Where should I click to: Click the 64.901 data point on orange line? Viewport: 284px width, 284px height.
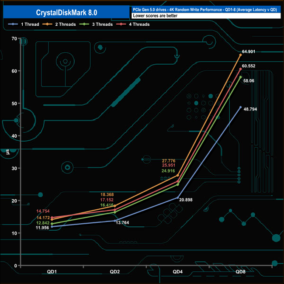(x=241, y=55)
